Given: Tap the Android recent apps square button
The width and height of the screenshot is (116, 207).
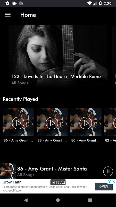Looking at the screenshot, I should 90,200.
